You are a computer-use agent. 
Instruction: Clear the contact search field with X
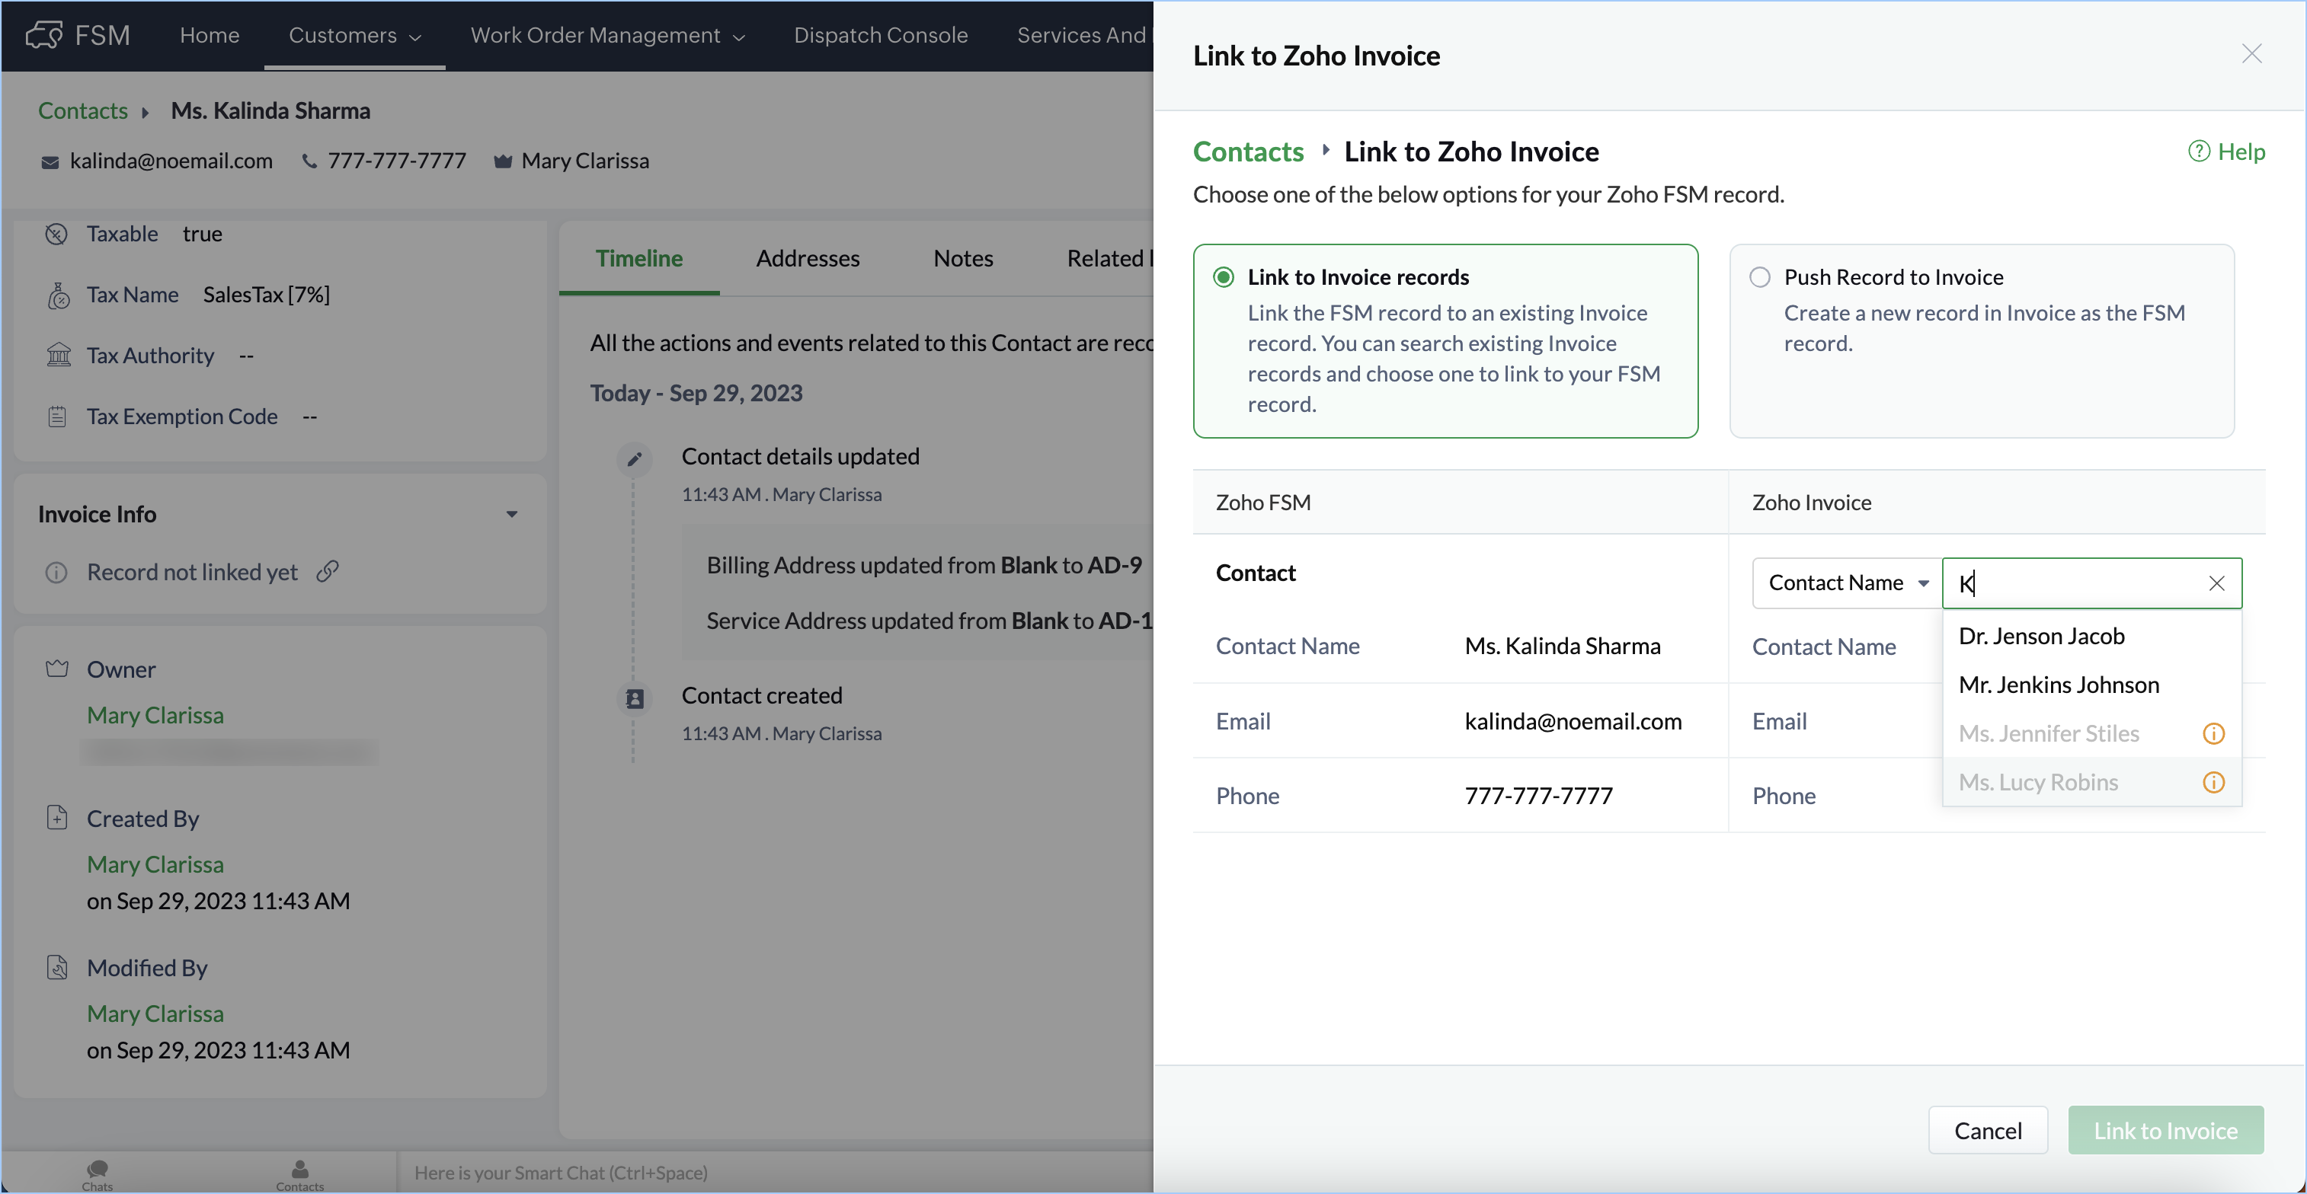pyautogui.click(x=2216, y=583)
